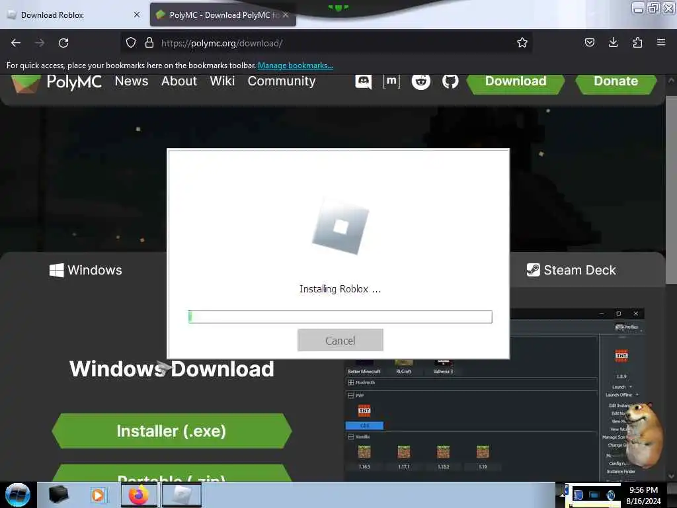Bookmark this page with the star icon

tap(522, 43)
